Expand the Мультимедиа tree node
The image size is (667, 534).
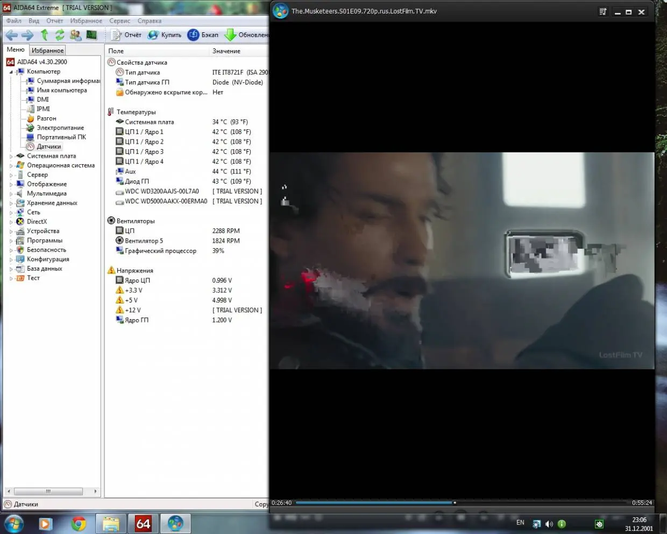[x=11, y=194]
